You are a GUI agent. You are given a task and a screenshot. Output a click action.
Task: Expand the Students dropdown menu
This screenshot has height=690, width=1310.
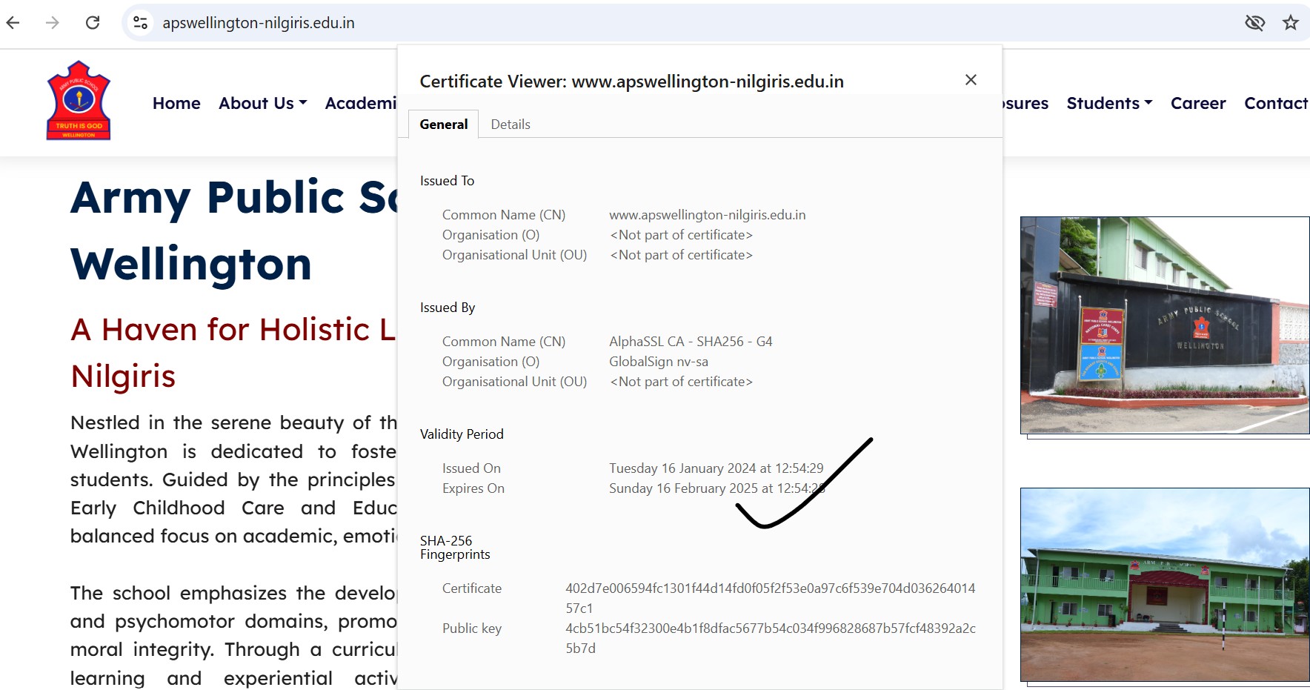click(x=1108, y=104)
